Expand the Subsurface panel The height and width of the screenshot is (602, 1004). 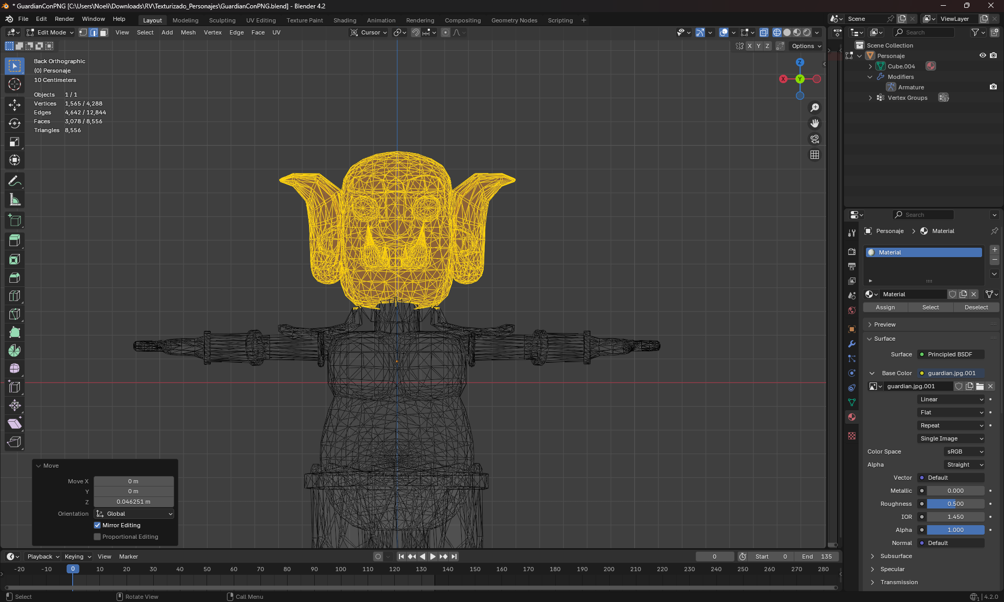tap(896, 556)
